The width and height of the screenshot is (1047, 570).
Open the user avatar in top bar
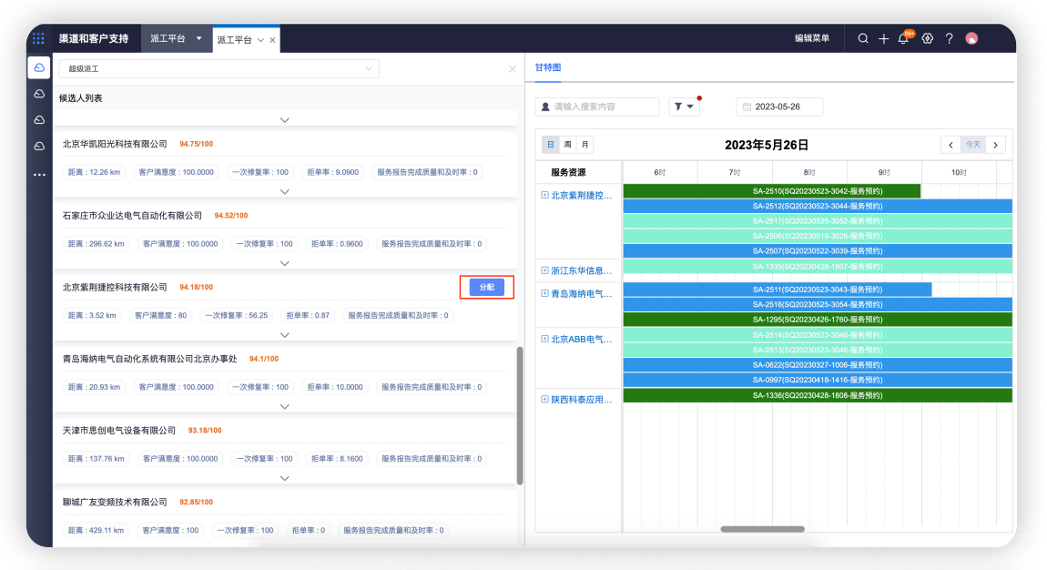tap(971, 38)
